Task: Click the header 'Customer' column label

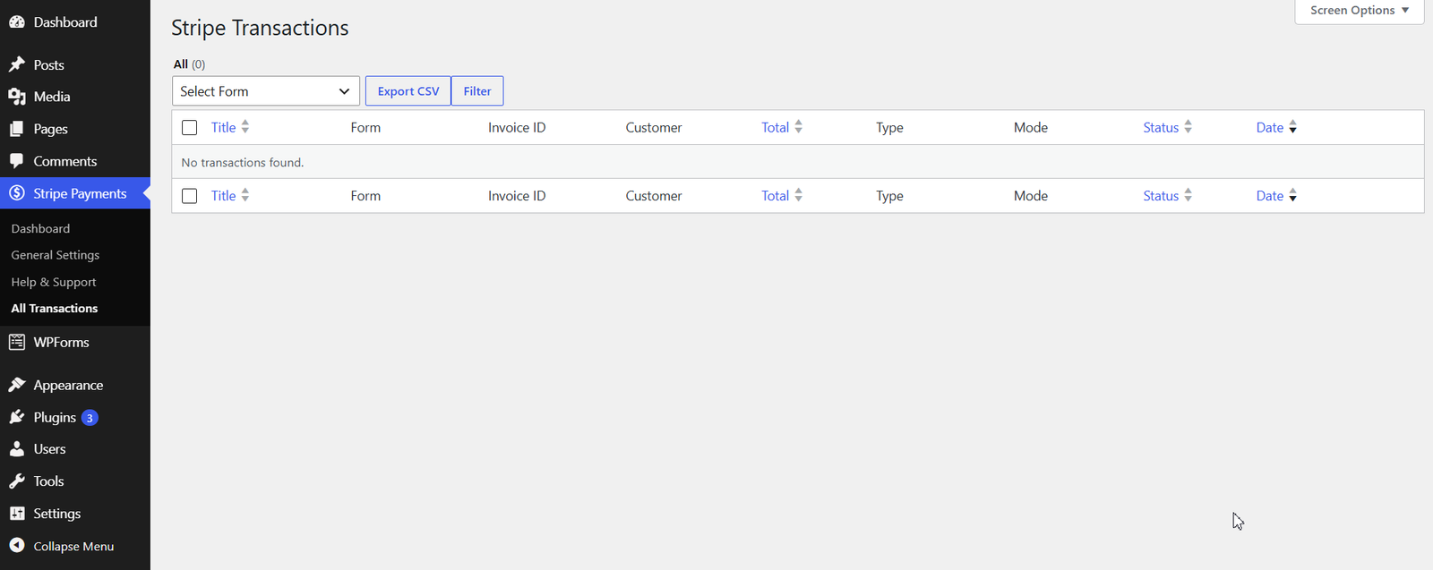Action: pyautogui.click(x=654, y=128)
